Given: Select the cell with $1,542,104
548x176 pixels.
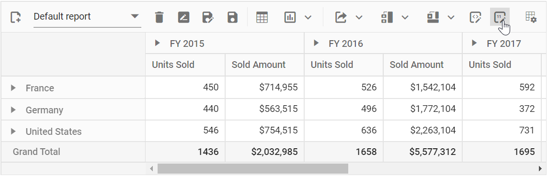Looking at the screenshot, I should (423, 88).
